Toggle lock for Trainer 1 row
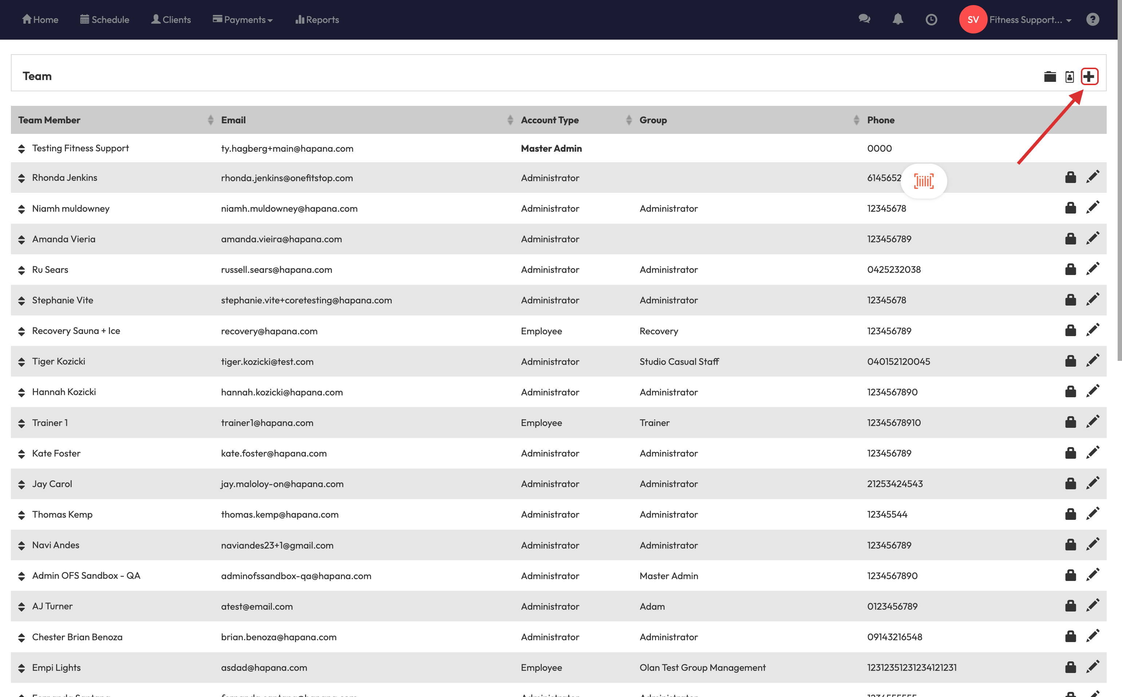This screenshot has width=1122, height=697. [x=1070, y=422]
